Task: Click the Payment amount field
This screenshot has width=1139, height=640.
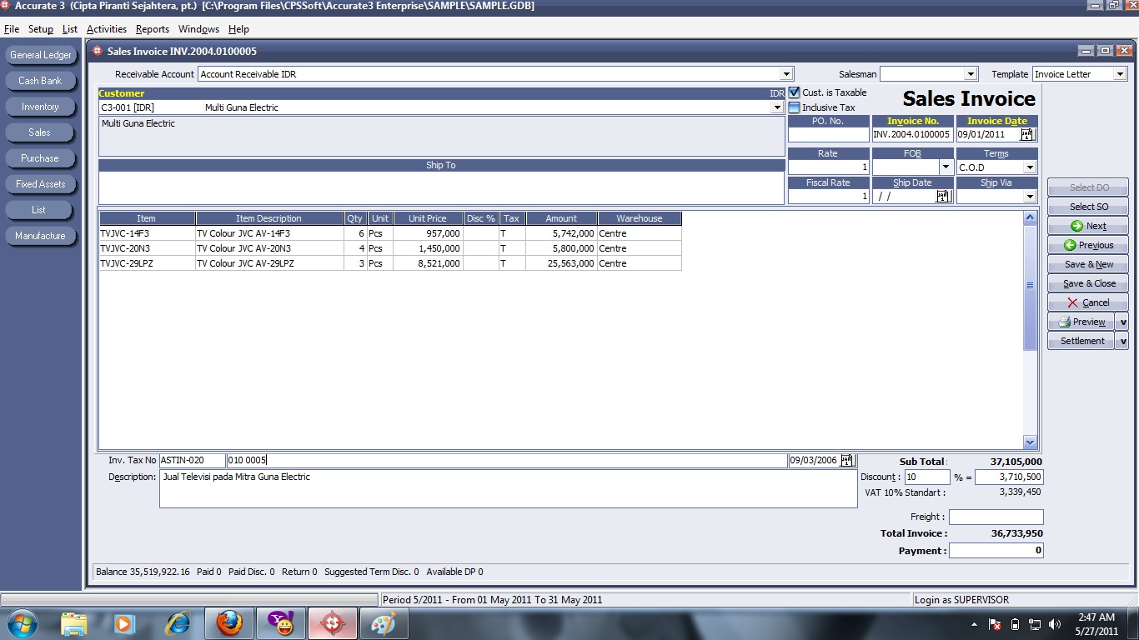Action: tap(996, 551)
